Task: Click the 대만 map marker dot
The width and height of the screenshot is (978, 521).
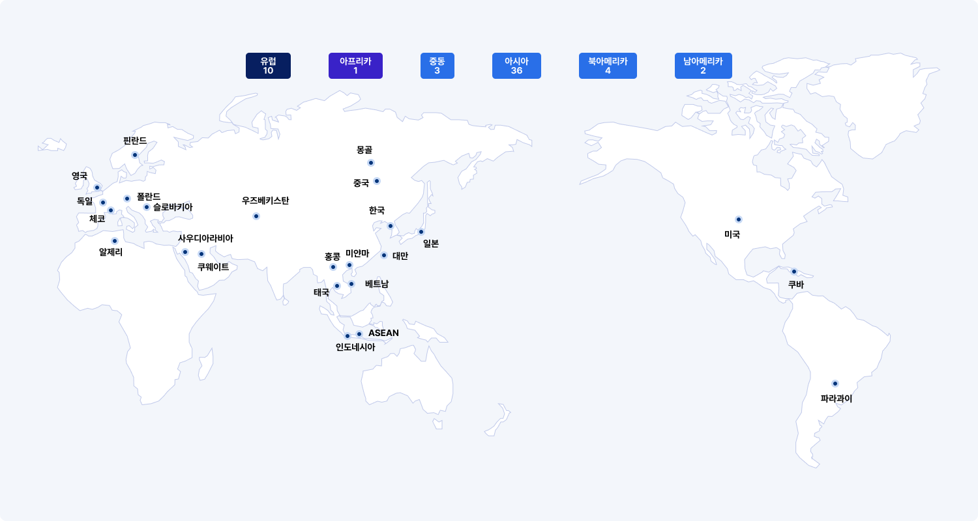Action: coord(384,255)
